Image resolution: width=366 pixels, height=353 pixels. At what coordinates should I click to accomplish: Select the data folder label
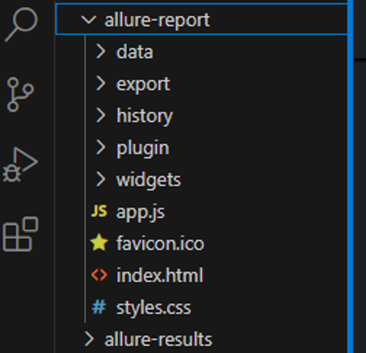(135, 52)
